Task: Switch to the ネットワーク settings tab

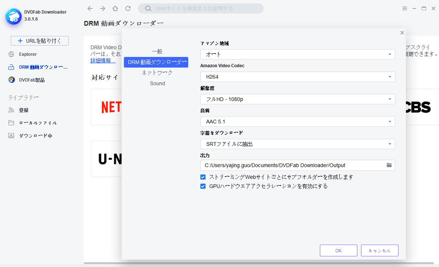Action: click(x=157, y=73)
